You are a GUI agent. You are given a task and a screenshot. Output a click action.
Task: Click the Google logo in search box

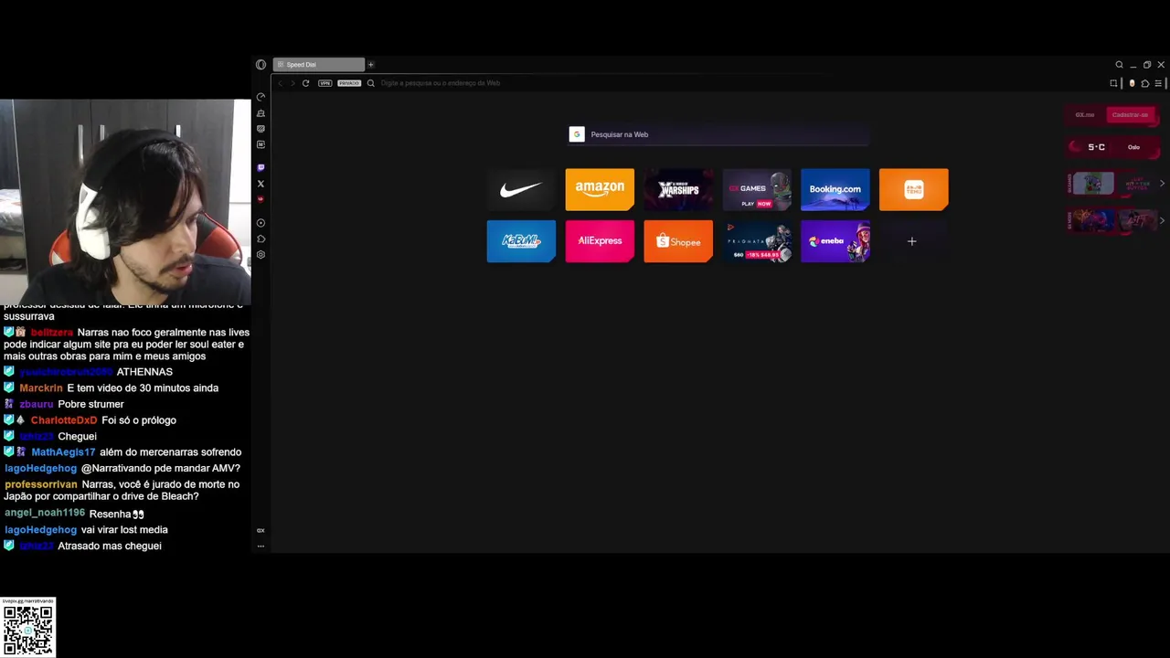tap(577, 134)
